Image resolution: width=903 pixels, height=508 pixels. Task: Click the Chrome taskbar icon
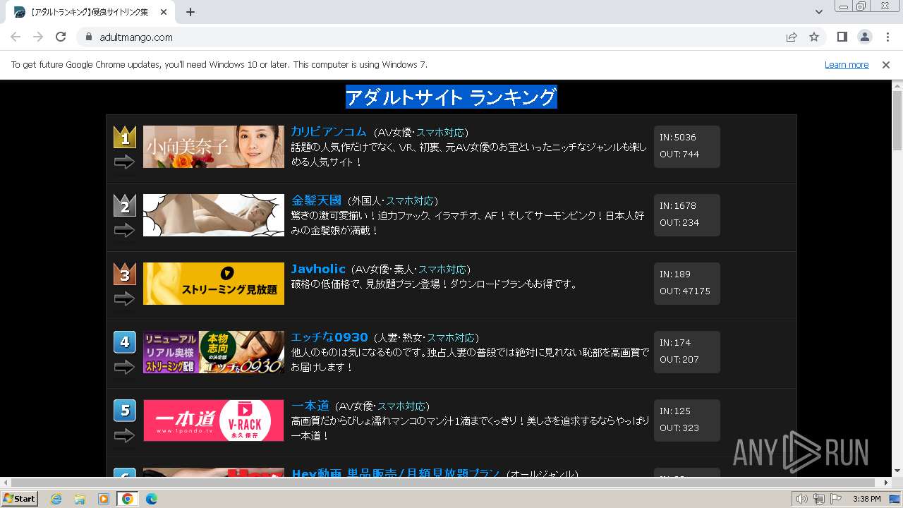pos(128,499)
